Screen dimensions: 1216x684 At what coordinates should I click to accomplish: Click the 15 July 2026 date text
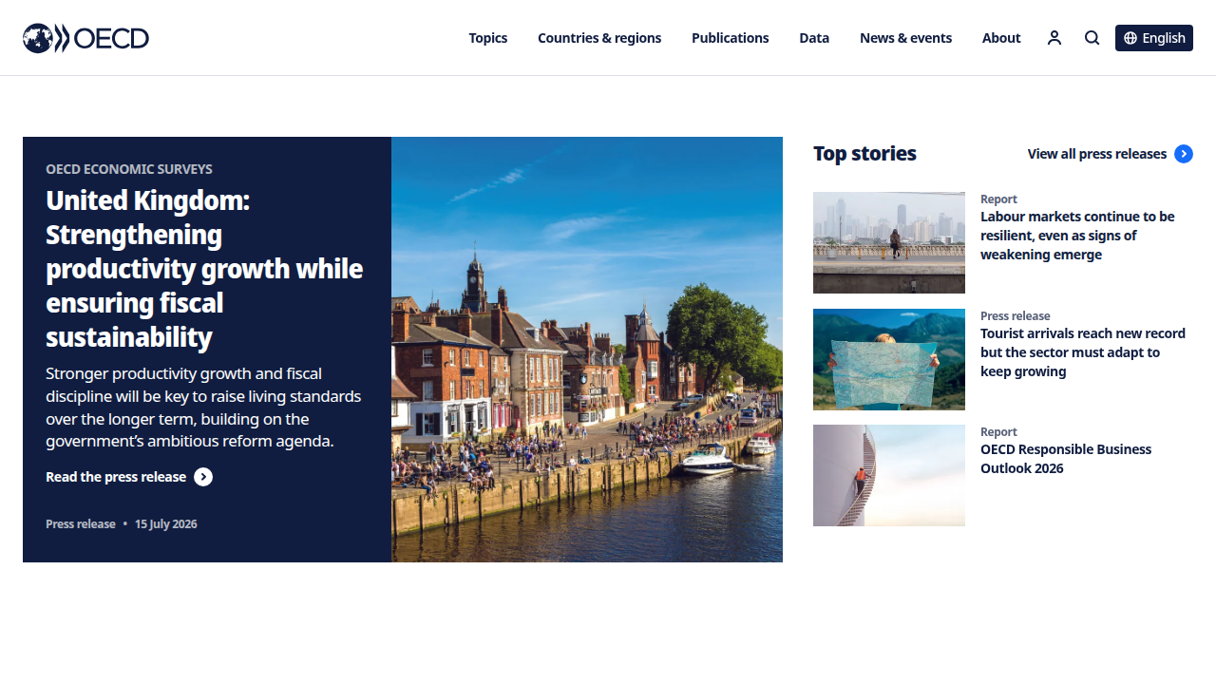point(166,524)
